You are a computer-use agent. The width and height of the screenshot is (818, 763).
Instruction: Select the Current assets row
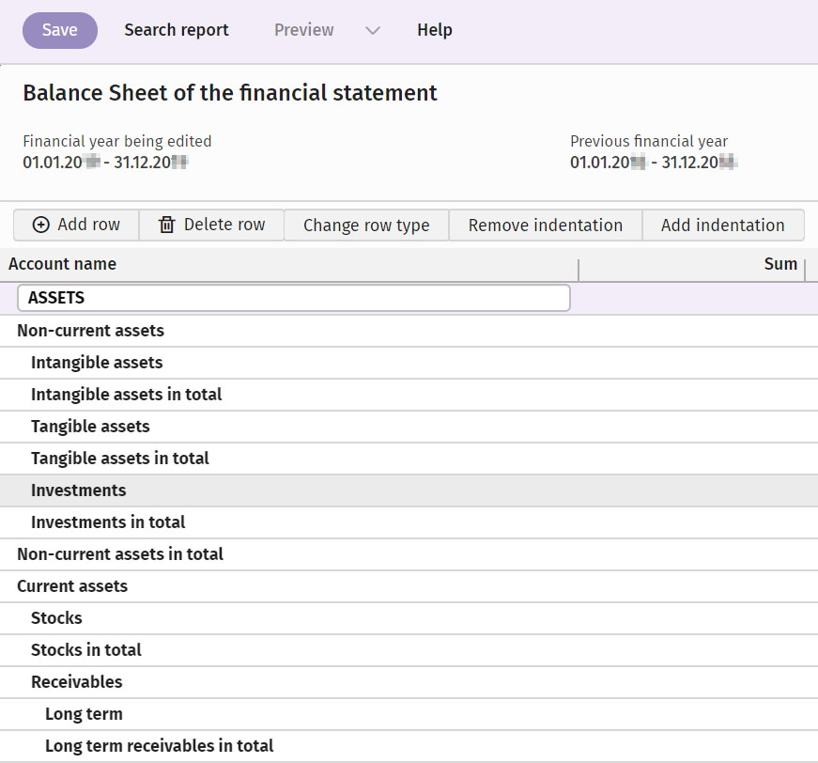(x=409, y=586)
